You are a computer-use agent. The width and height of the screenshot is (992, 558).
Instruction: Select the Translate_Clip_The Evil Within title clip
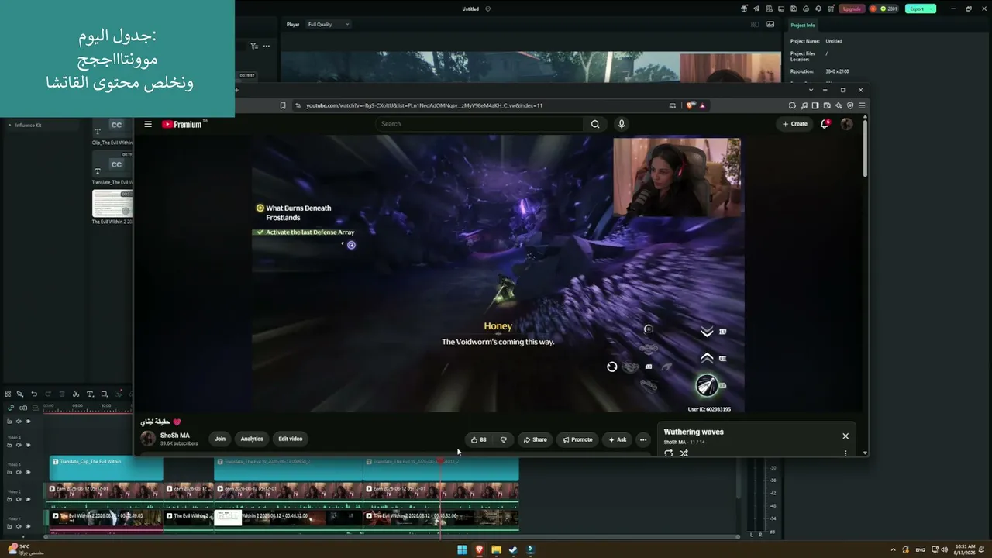coord(106,468)
